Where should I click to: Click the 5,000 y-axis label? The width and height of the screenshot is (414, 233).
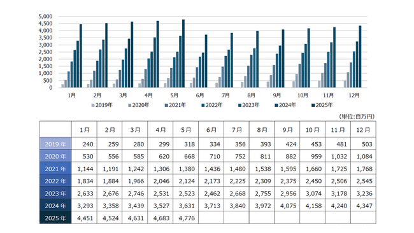pos(45,17)
